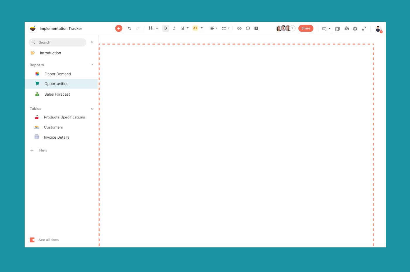Click the Opportunities shopping cart icon
The width and height of the screenshot is (410, 272).
point(37,84)
